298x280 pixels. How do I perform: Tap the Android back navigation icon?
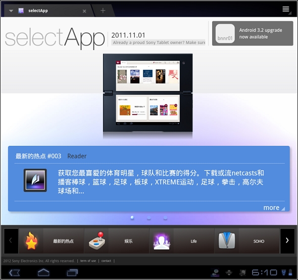click(15, 273)
